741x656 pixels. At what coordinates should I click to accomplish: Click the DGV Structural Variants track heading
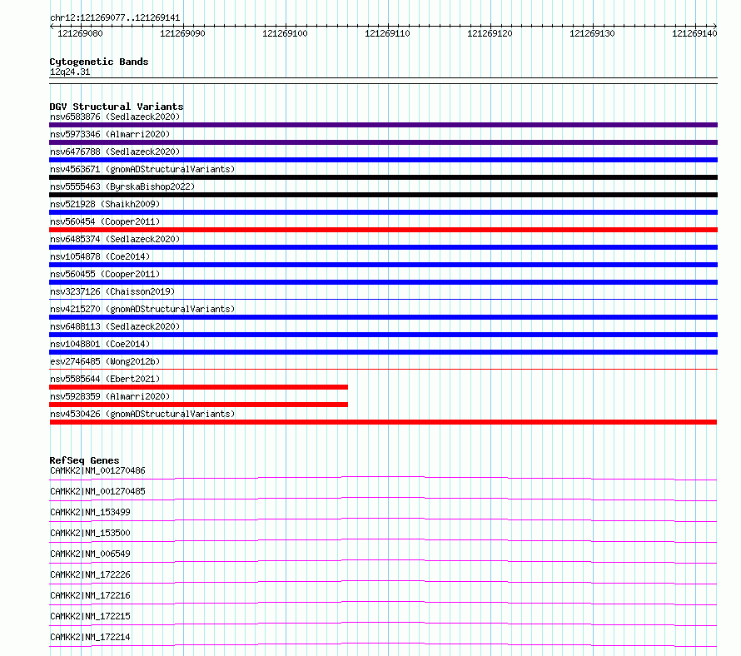[117, 107]
